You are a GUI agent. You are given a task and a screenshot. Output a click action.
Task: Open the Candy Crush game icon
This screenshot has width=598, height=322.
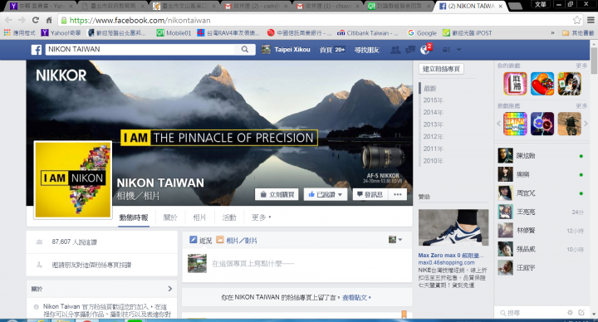point(542,84)
